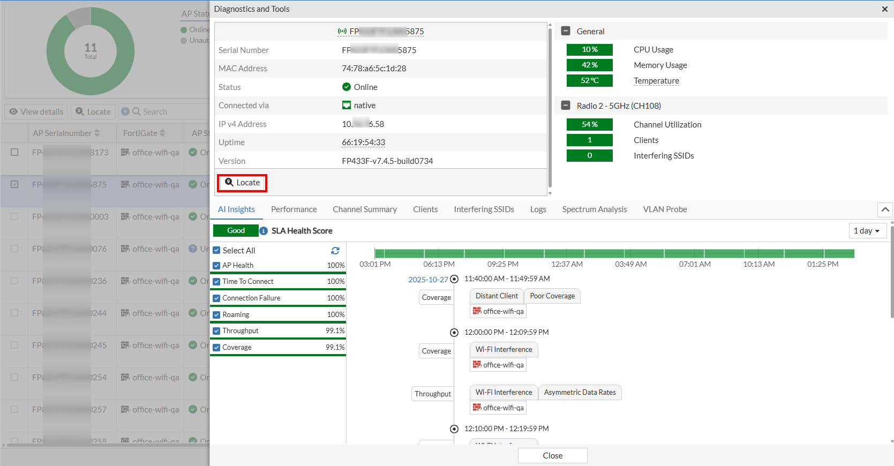Disable the Throughput checkbox

[x=216, y=331]
